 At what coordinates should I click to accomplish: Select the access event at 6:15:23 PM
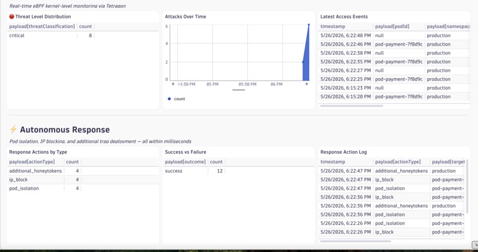click(394, 88)
